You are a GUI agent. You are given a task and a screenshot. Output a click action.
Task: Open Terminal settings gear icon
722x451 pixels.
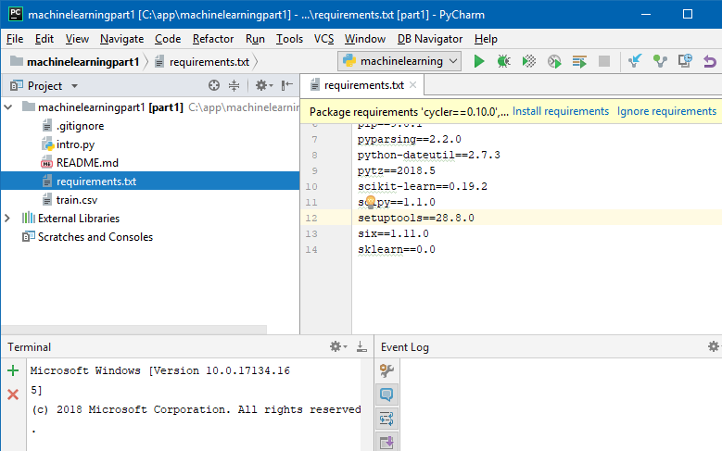point(338,346)
